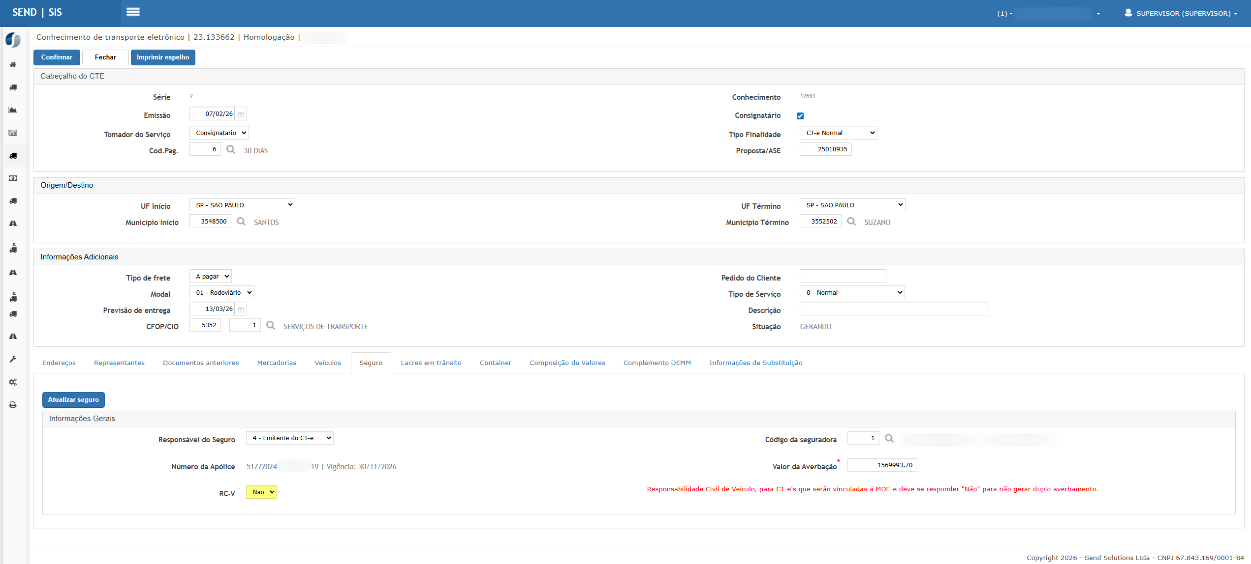Click the home icon in sidebar
Image resolution: width=1251 pixels, height=564 pixels.
click(x=13, y=65)
